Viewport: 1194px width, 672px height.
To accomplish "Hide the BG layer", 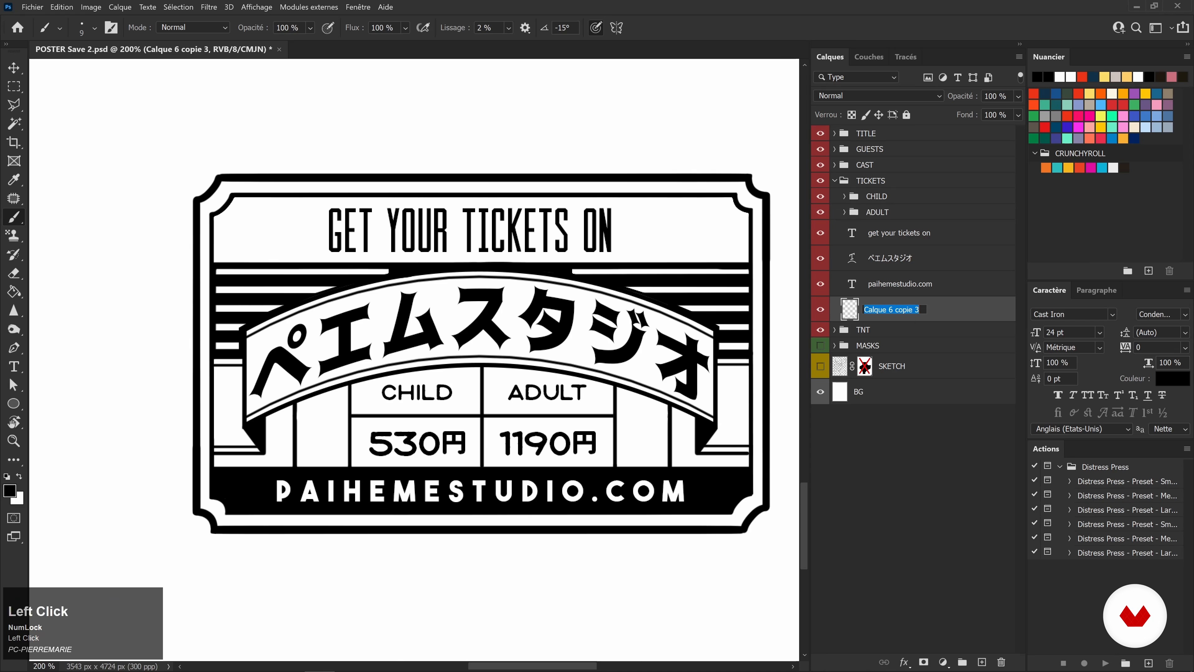I will tap(821, 392).
